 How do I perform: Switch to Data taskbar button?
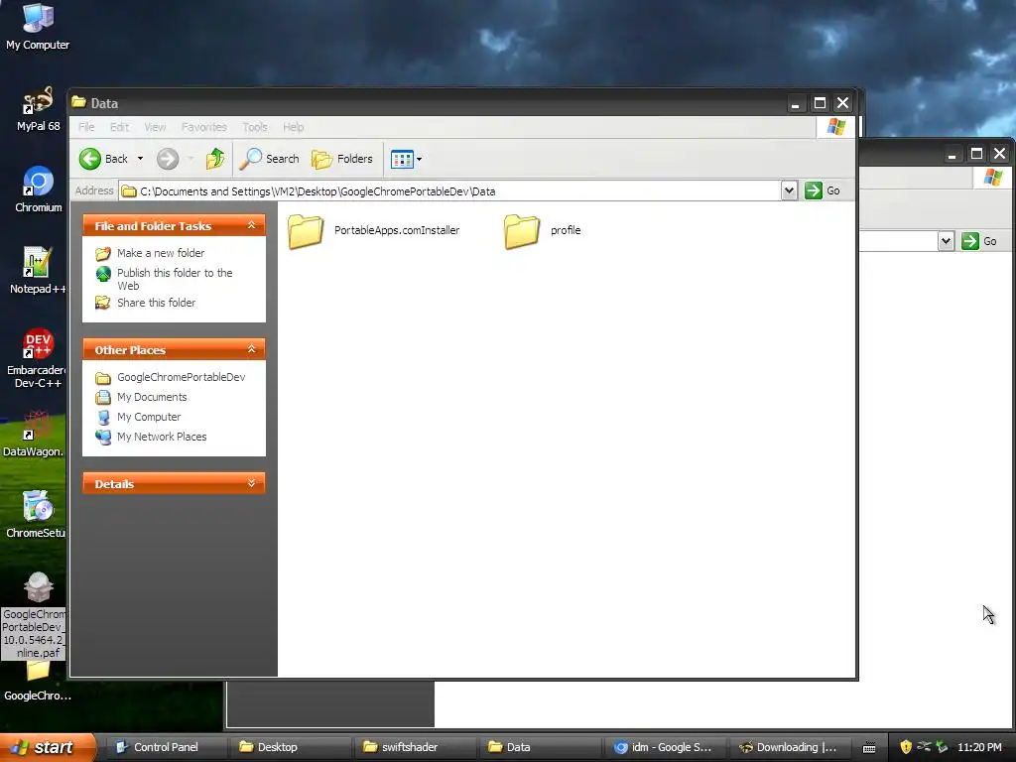point(541,747)
